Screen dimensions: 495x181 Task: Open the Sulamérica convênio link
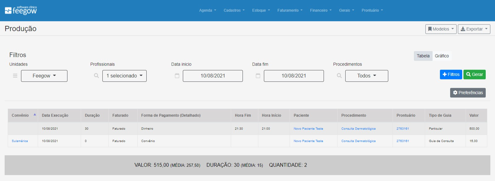(20, 141)
